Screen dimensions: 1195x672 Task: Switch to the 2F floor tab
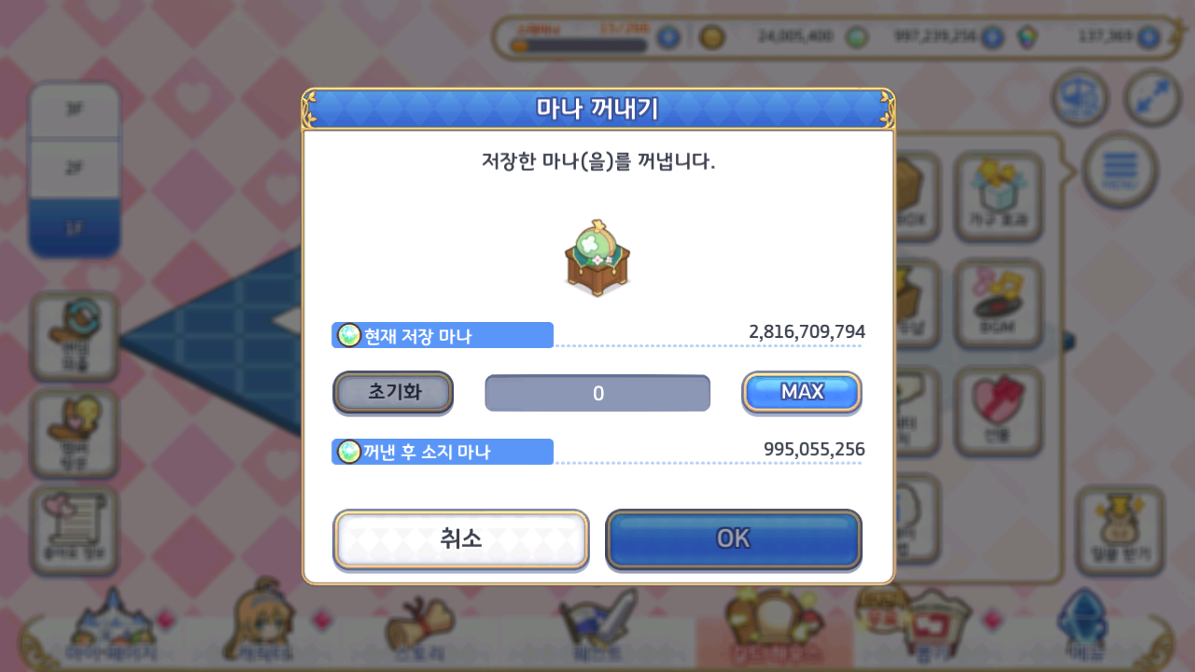(75, 169)
